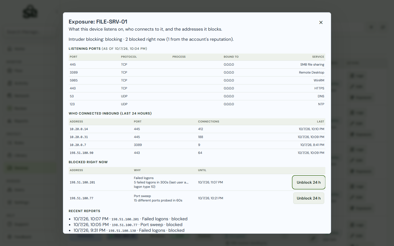This screenshot has height=246, width=394.
Task: Click the WinRM service cell
Action: [319, 80]
